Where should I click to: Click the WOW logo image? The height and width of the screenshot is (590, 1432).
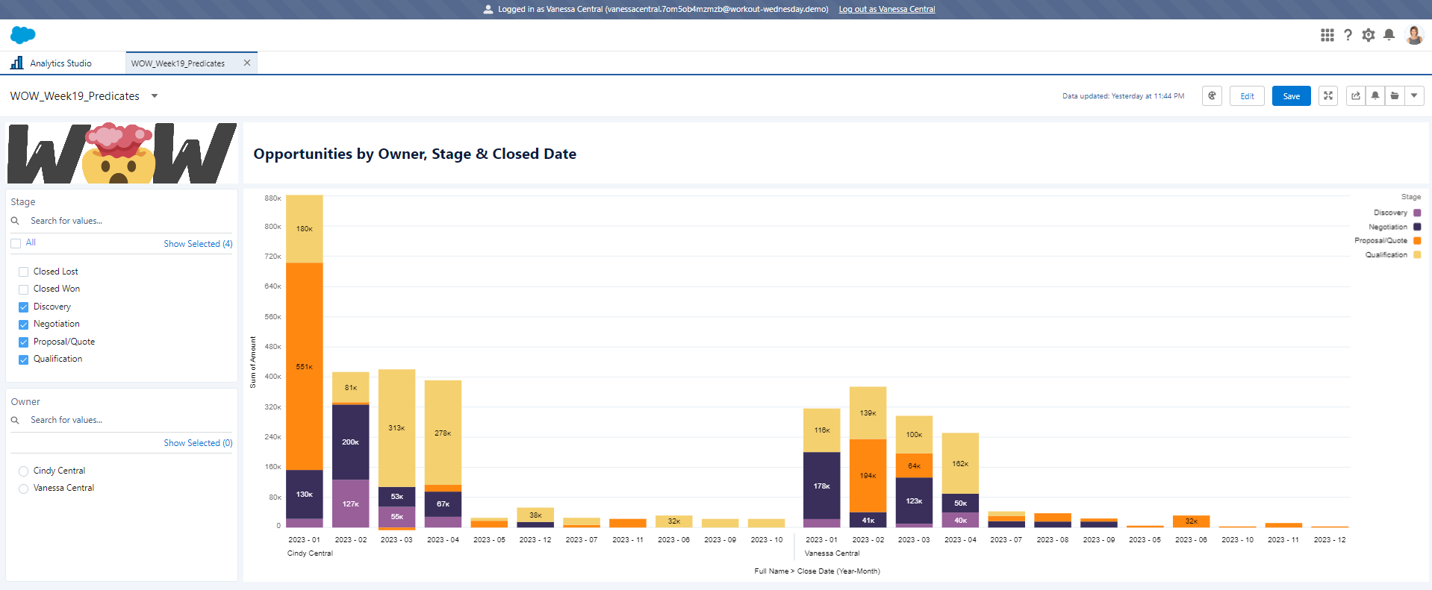pyautogui.click(x=122, y=153)
